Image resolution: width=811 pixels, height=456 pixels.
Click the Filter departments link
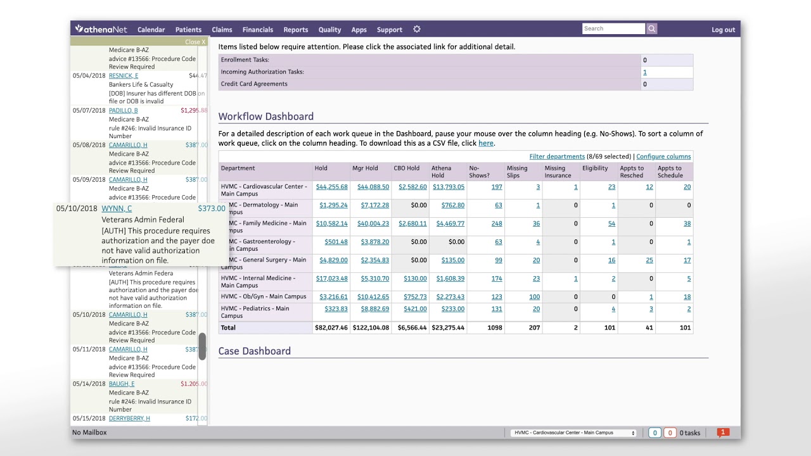click(557, 156)
